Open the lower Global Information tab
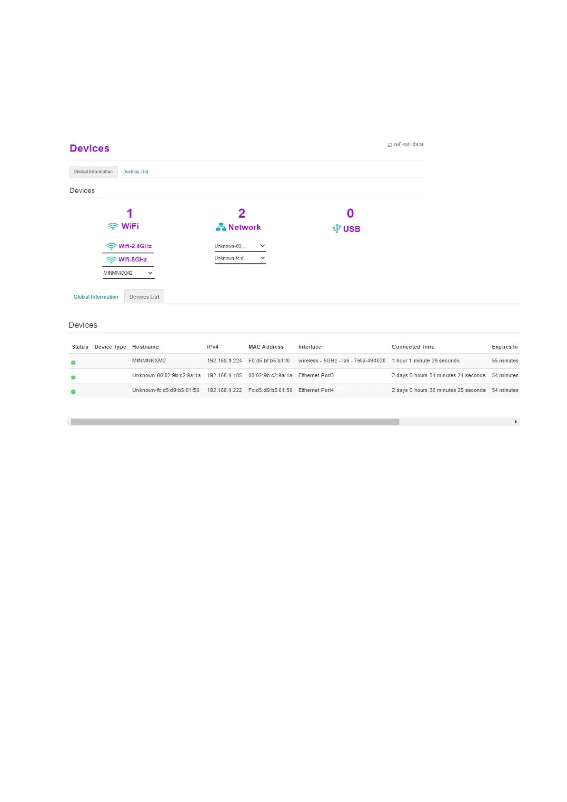Image resolution: width=567 pixels, height=802 pixels. 96,297
